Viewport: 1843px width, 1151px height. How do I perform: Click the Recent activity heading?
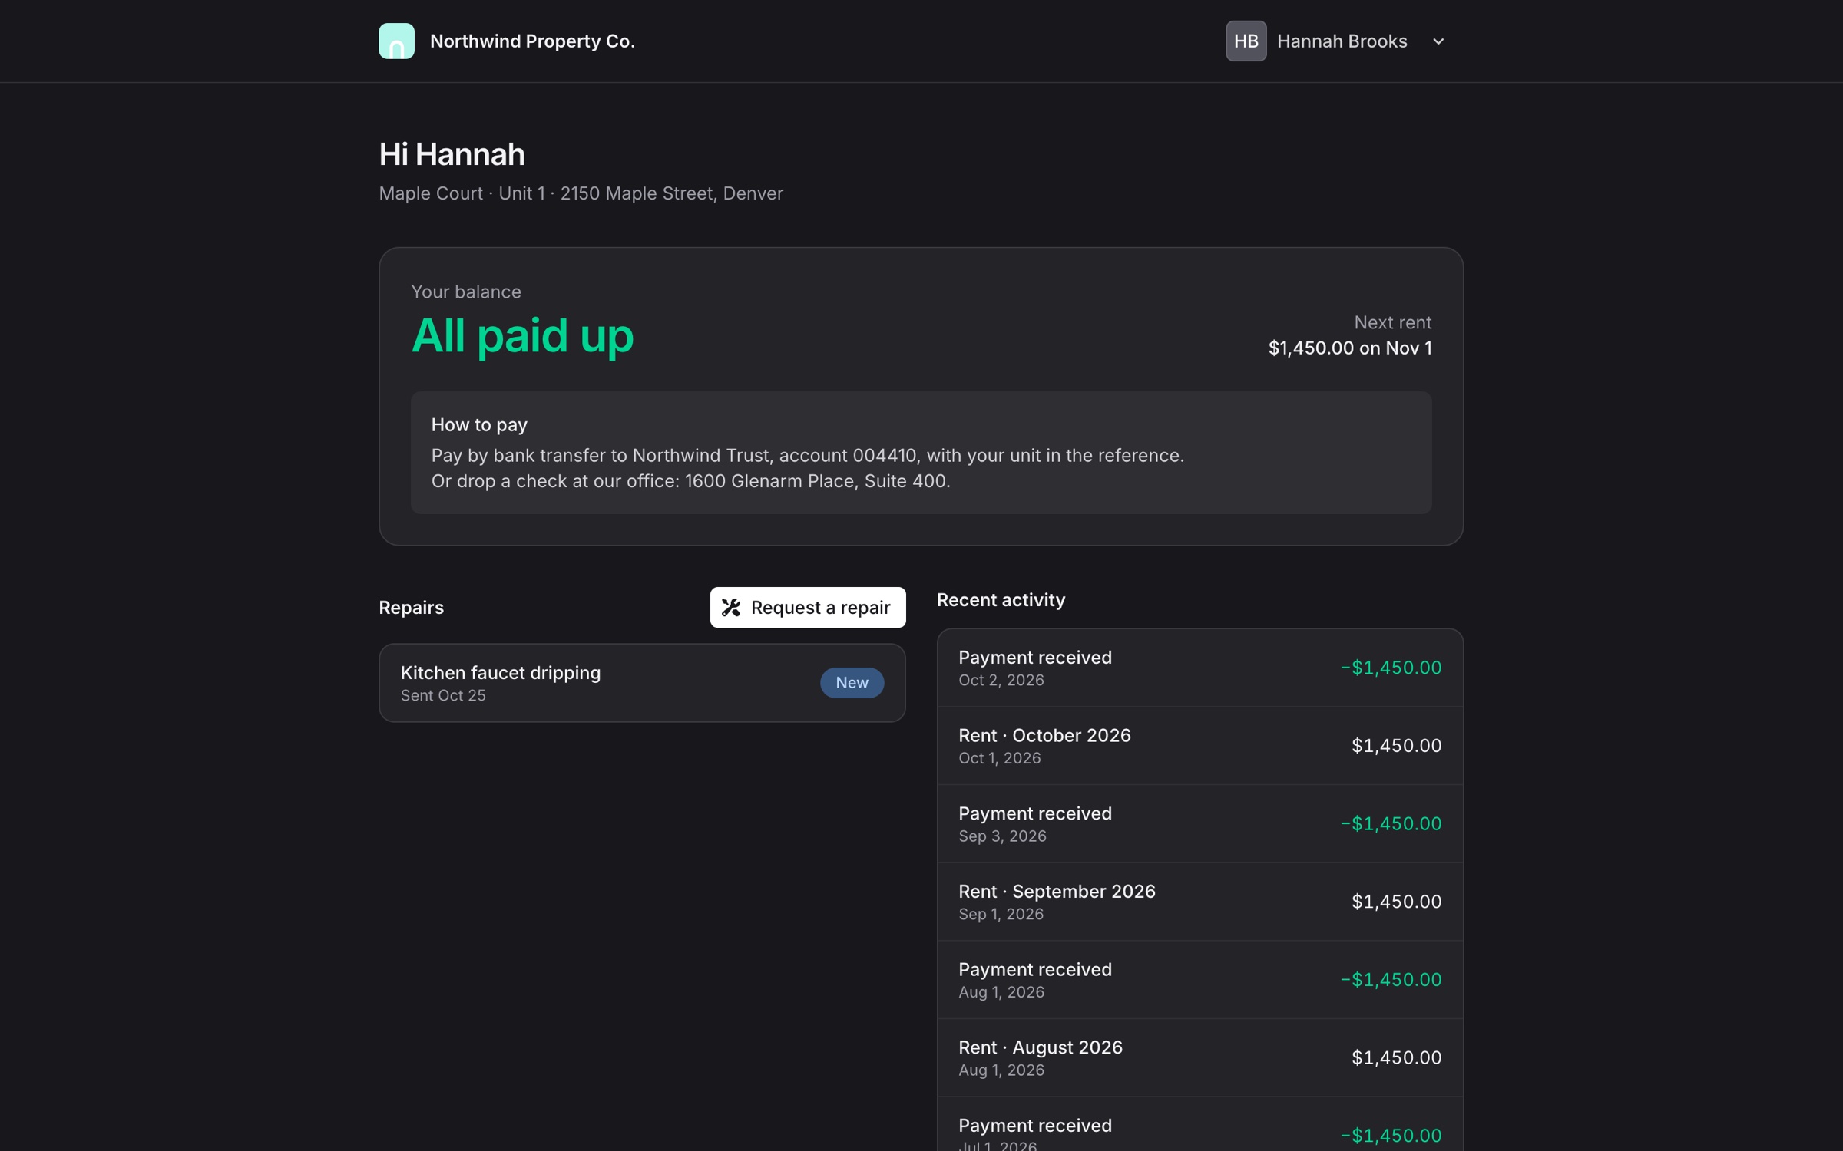click(1001, 600)
